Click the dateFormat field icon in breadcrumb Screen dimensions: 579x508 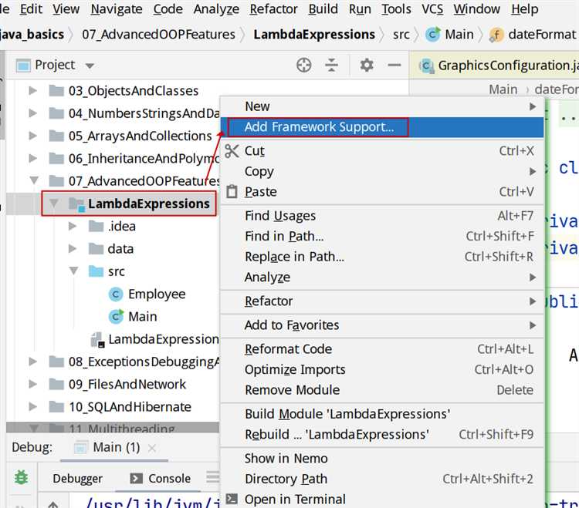[x=496, y=35]
